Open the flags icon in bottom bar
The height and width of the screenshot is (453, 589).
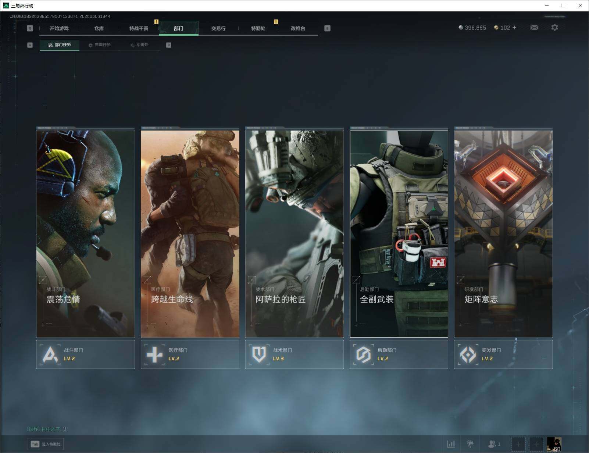tap(470, 444)
